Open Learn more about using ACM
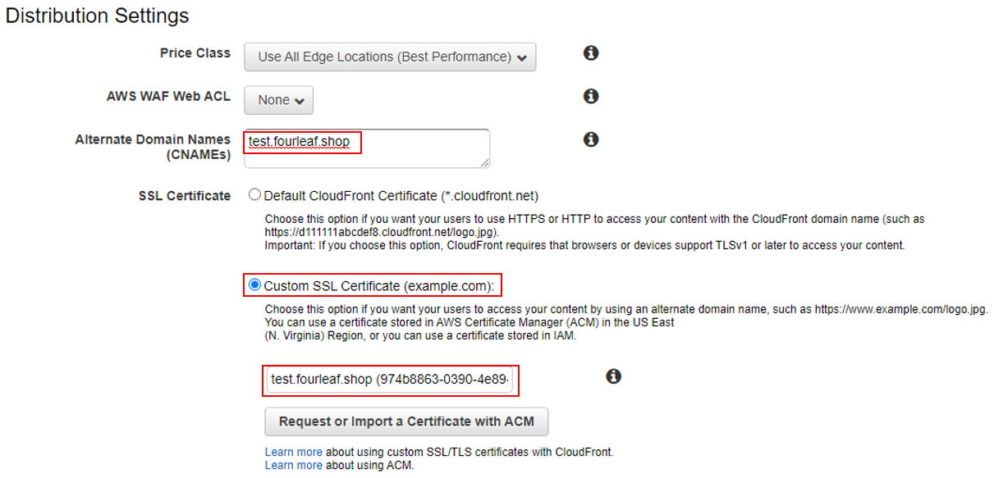This screenshot has width=994, height=478. pos(293,465)
